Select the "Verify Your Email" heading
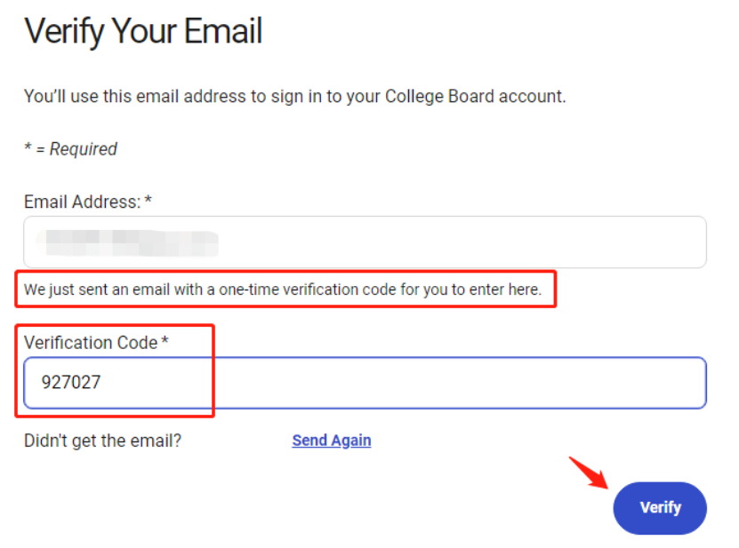The image size is (739, 548). [x=143, y=31]
